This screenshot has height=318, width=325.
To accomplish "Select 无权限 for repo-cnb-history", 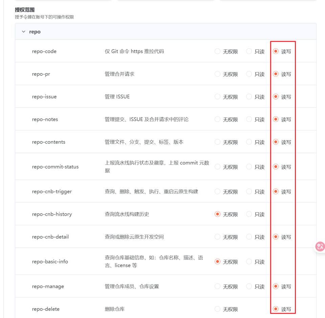I will (x=217, y=214).
